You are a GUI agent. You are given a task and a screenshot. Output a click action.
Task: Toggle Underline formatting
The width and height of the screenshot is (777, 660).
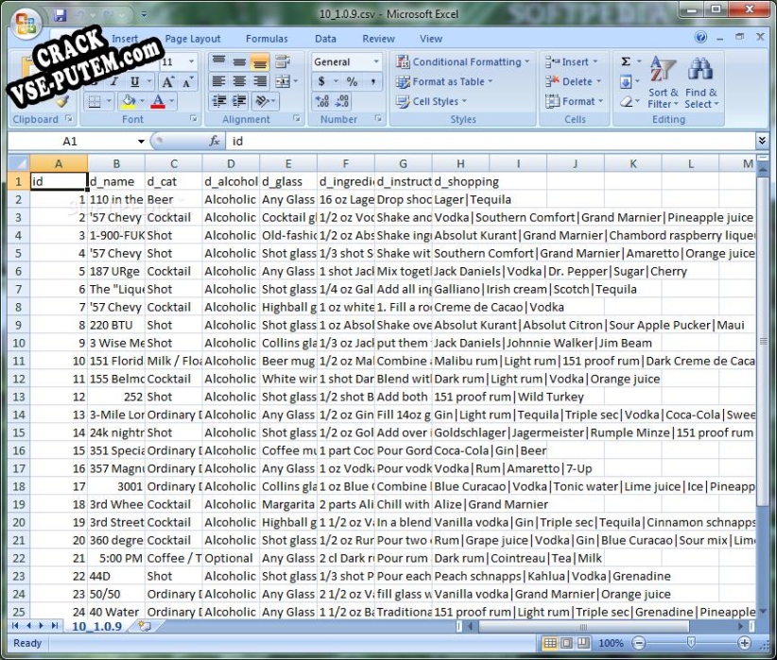136,82
